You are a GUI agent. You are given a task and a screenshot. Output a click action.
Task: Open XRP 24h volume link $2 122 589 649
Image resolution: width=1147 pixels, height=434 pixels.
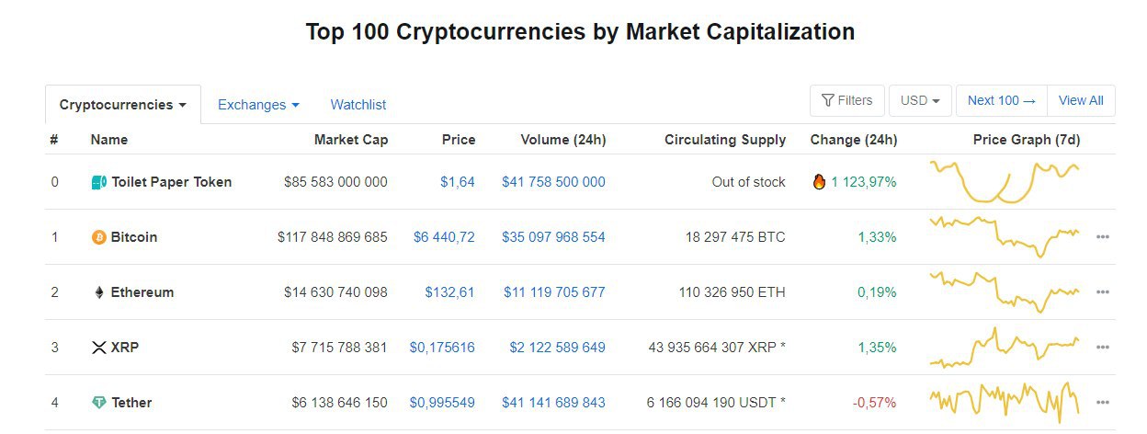(557, 348)
